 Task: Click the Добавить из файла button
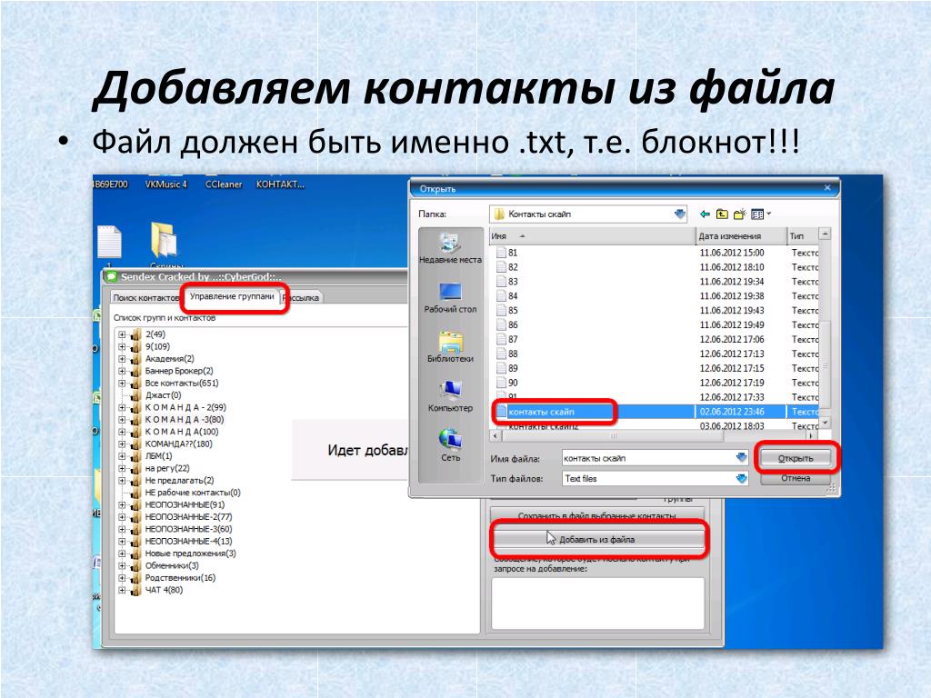(x=597, y=540)
